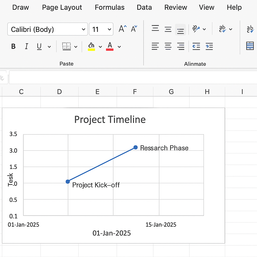The width and height of the screenshot is (257, 257).
Task: Align cell text to the right
Action: [180, 46]
